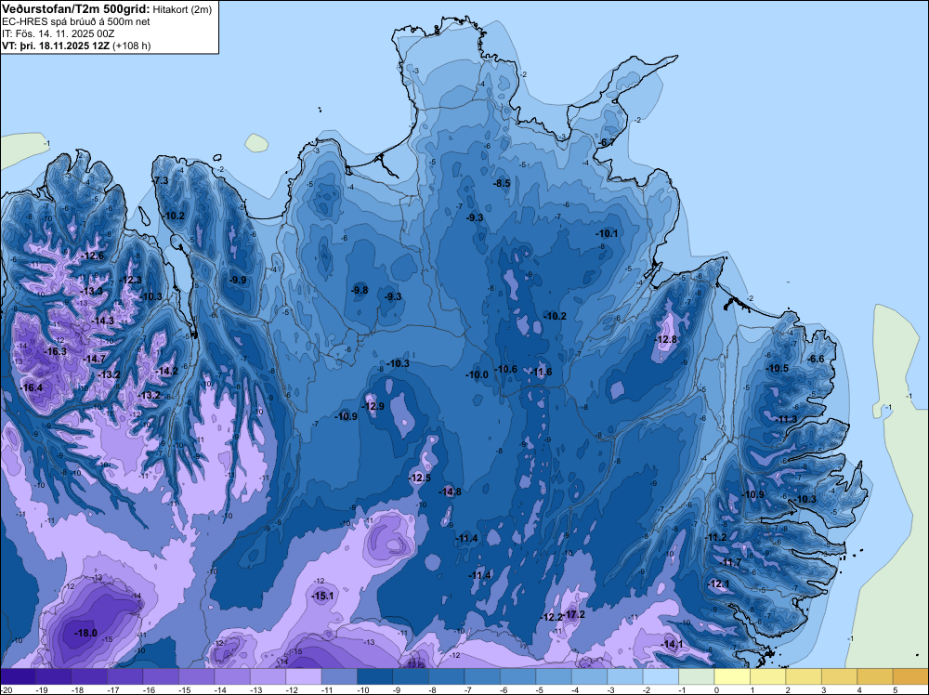This screenshot has height=695, width=929.
Task: Pick the darkest purple swatch between -20 and -19
Action: (18, 676)
